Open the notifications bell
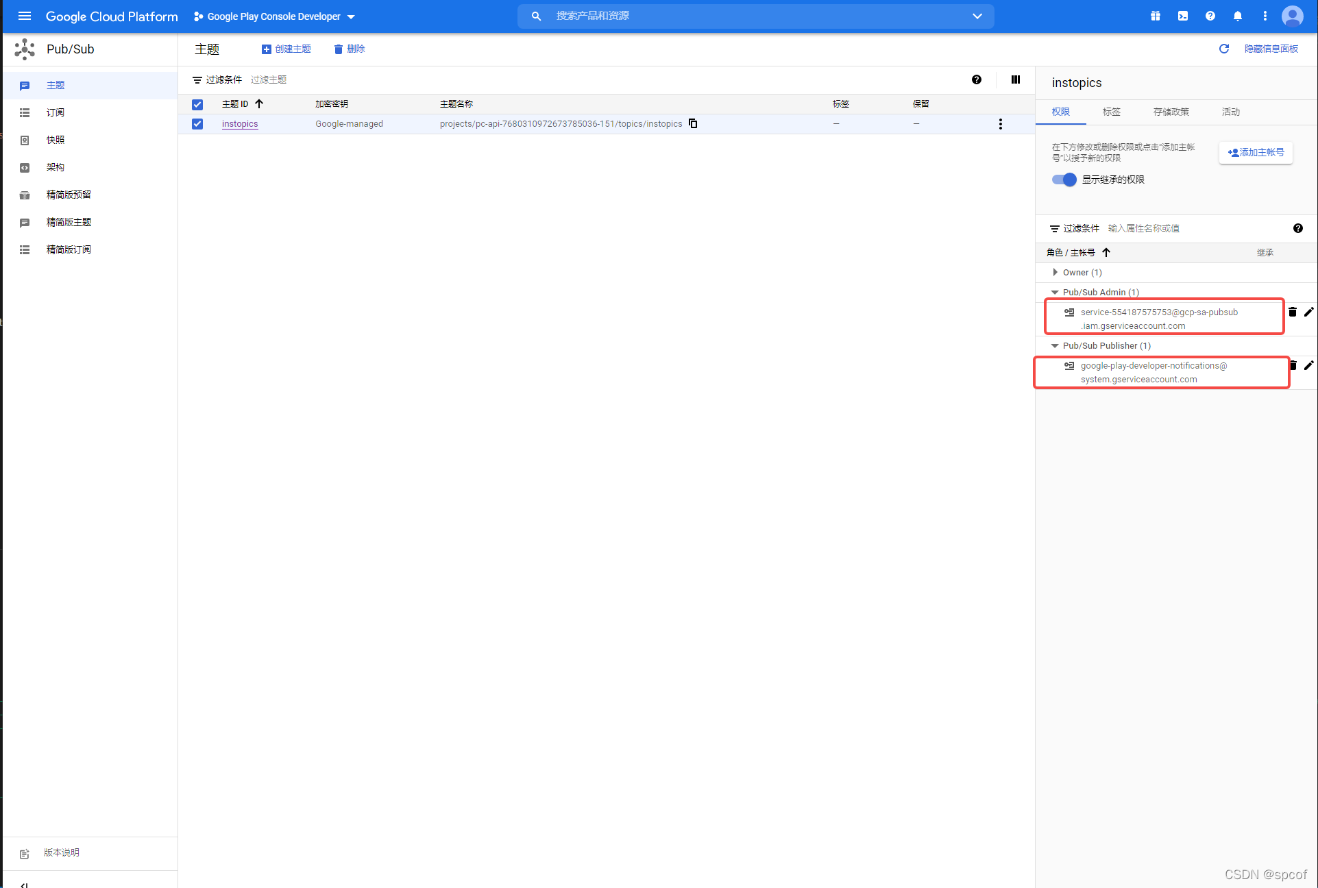The image size is (1318, 888). (1238, 16)
